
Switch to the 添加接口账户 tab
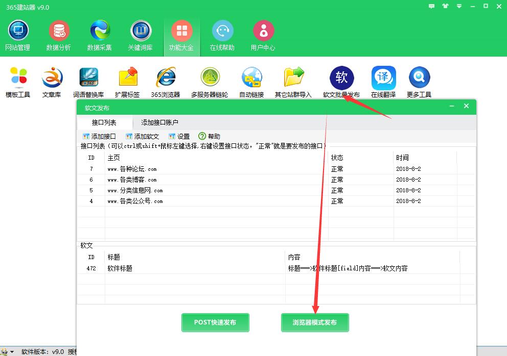tap(160, 122)
